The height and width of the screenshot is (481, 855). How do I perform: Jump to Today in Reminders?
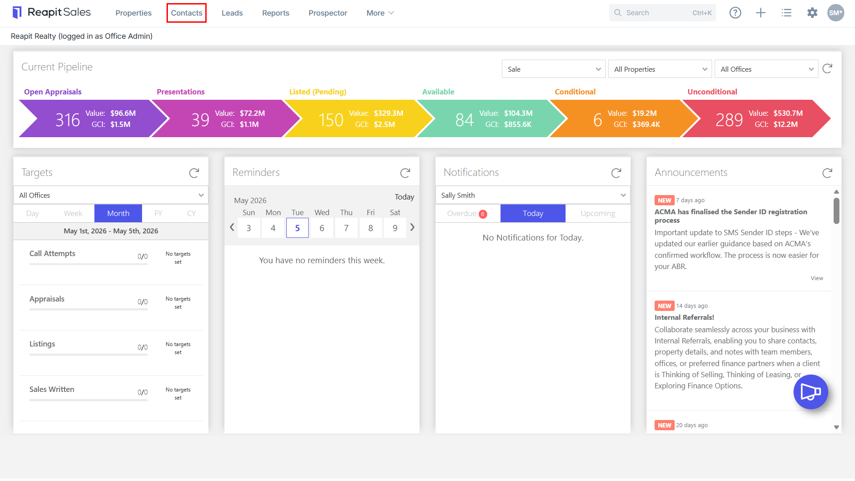(404, 197)
